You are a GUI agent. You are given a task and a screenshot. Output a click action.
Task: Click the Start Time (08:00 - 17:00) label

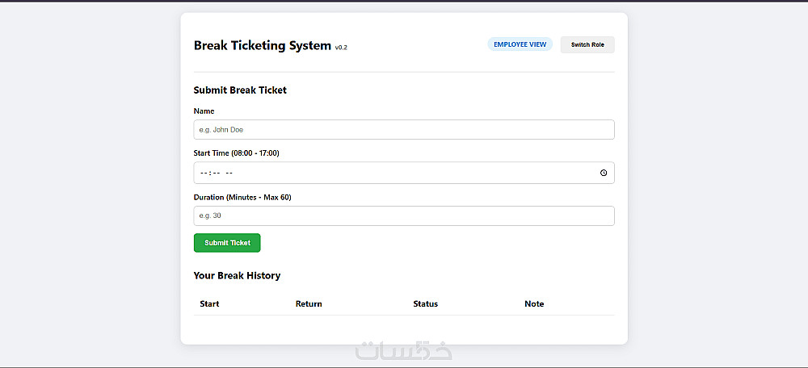(x=236, y=153)
